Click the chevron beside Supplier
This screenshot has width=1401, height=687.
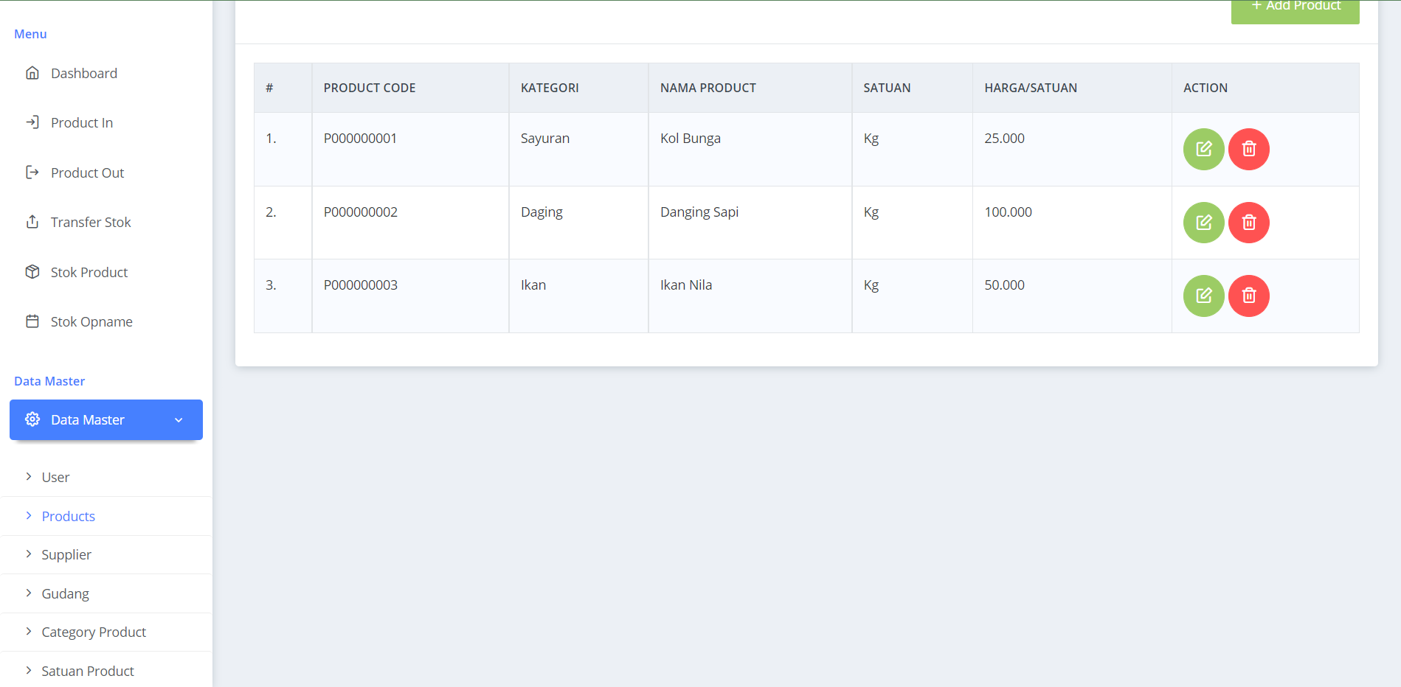pos(29,554)
